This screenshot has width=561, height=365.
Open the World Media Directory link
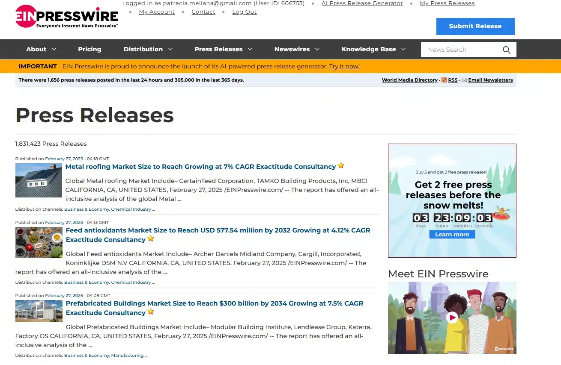tap(409, 80)
